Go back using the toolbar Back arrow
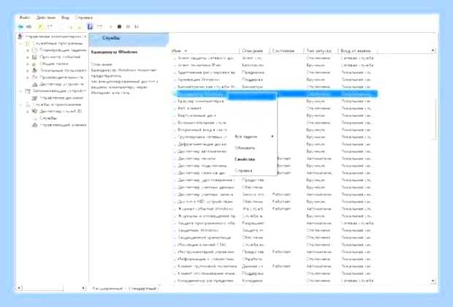The height and width of the screenshot is (307, 453). click(x=20, y=26)
